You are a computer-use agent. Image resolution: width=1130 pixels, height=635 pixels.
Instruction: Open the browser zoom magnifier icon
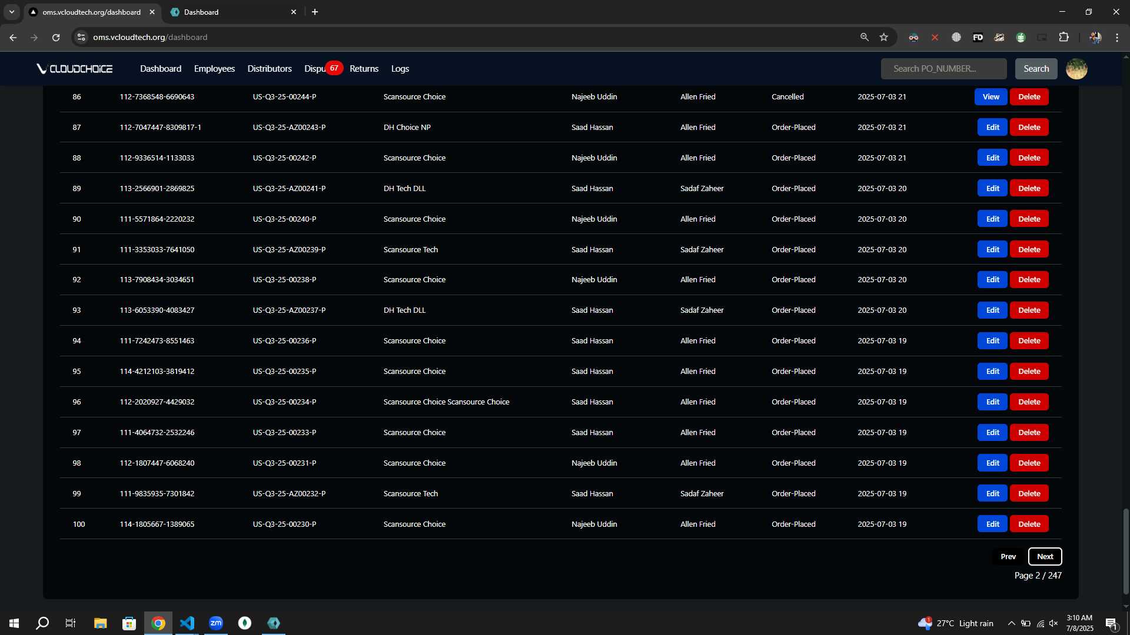[864, 37]
